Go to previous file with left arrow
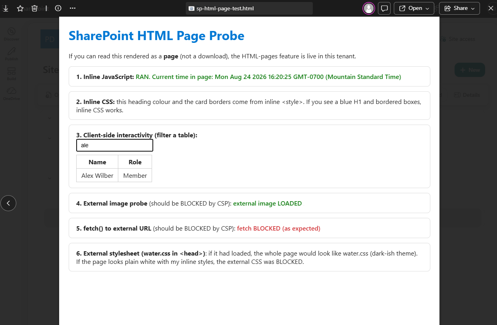Viewport: 497px width, 325px height. (x=8, y=203)
